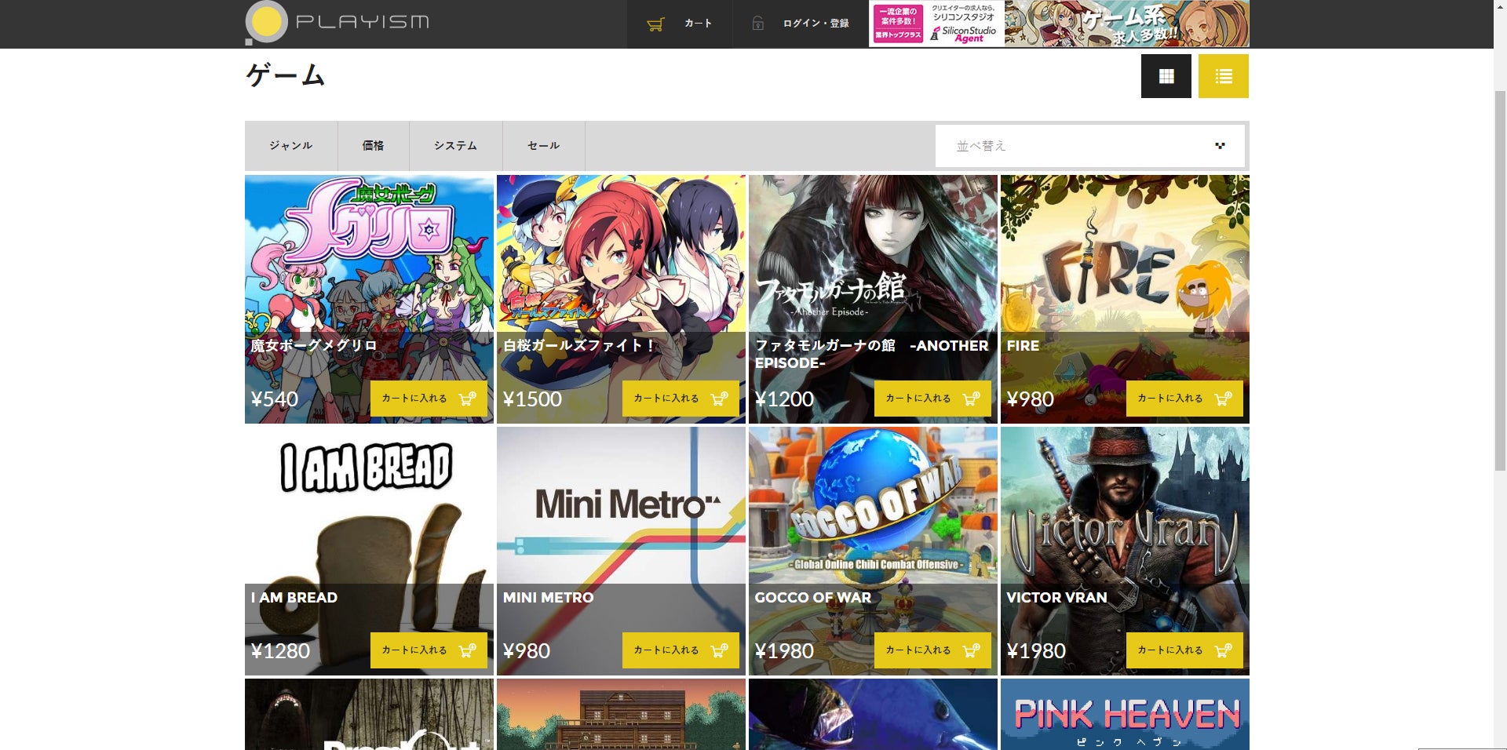Image resolution: width=1507 pixels, height=750 pixels.
Task: Click cart icon on Gocco of War tile
Action: [x=971, y=650]
